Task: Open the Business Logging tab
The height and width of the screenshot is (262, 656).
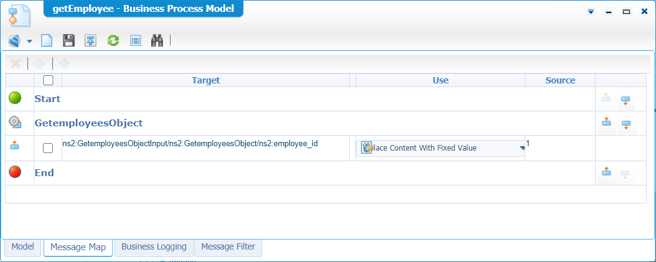Action: click(x=154, y=247)
